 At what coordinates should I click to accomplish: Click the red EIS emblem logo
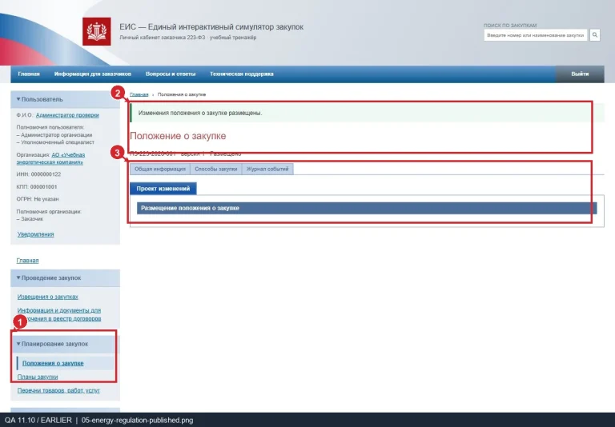96,31
